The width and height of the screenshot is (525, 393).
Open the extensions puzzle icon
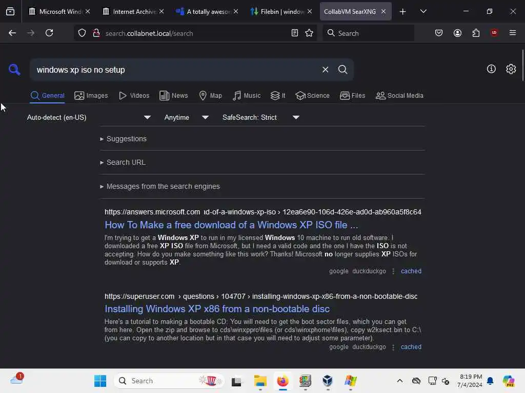[x=476, y=33]
